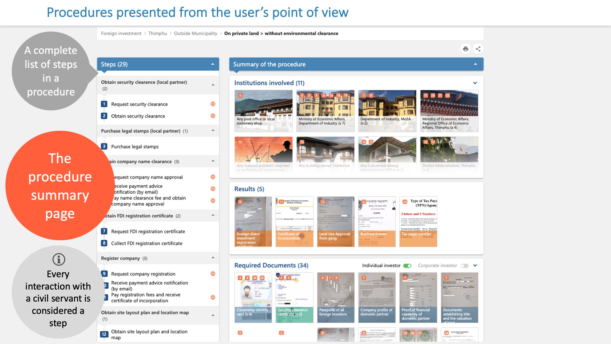This screenshot has height=344, width=611.
Task: Collapse Purchase legal stamps group
Action: (213, 131)
